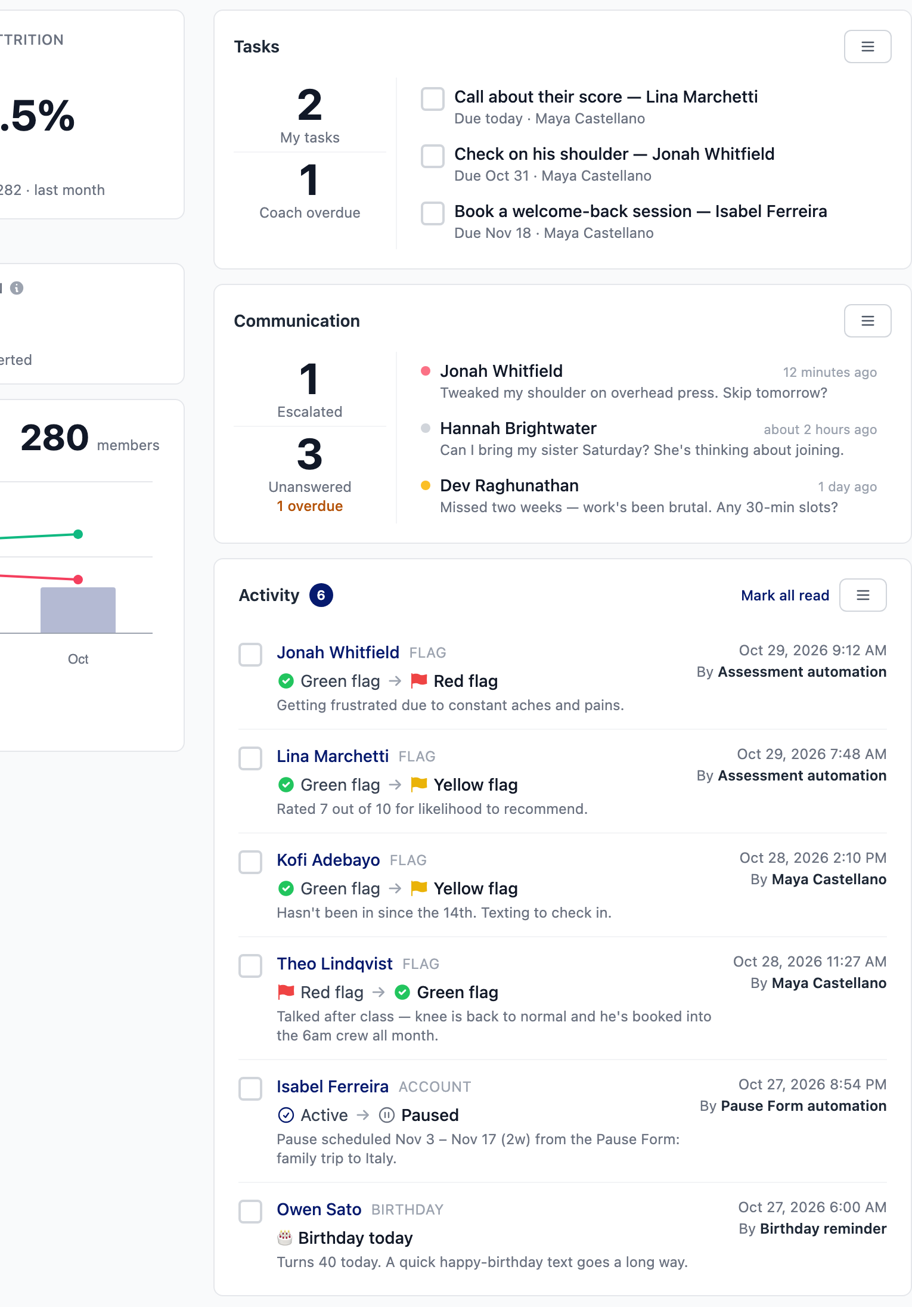Click the yellow flag icon on Kofi Adebayo's activity
This screenshot has height=1307, width=912.
tap(419, 888)
